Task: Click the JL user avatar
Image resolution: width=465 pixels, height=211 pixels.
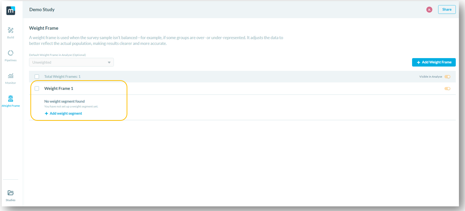Action: click(429, 10)
